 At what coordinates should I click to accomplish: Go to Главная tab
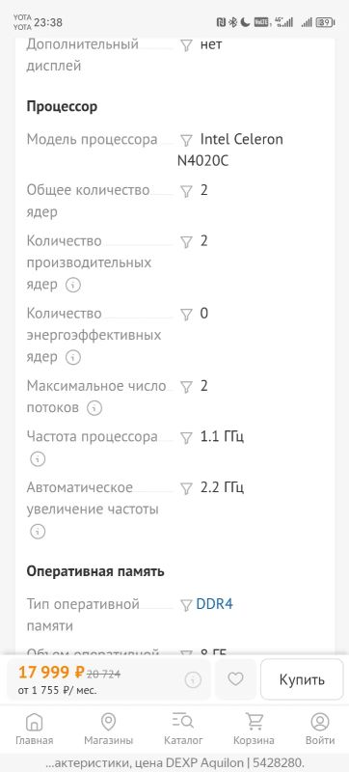click(35, 729)
